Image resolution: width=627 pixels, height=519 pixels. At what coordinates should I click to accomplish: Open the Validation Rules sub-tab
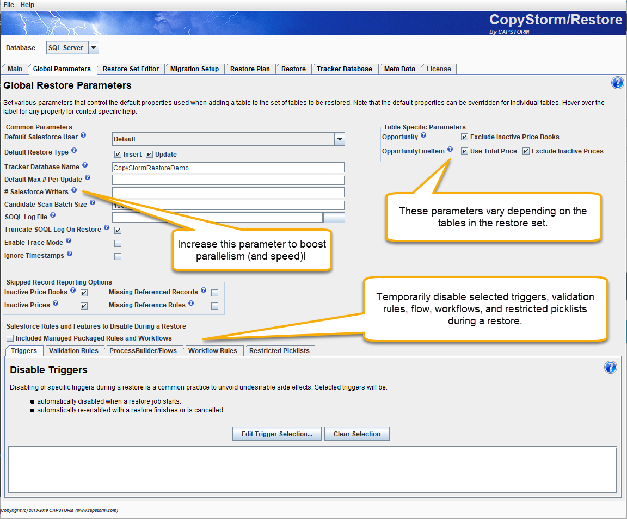(x=73, y=351)
